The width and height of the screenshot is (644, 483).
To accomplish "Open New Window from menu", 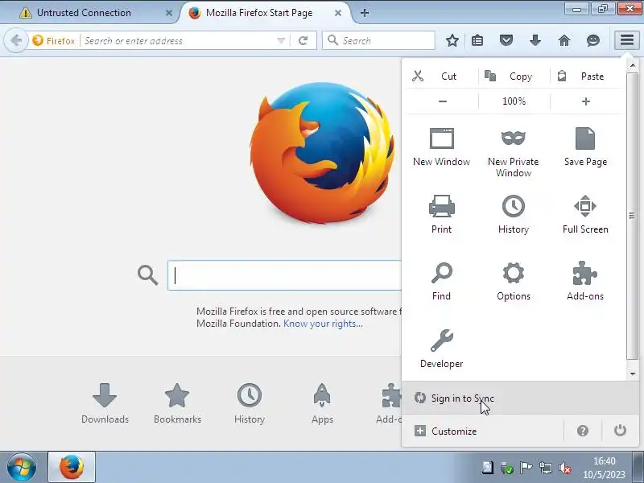I will tap(441, 147).
